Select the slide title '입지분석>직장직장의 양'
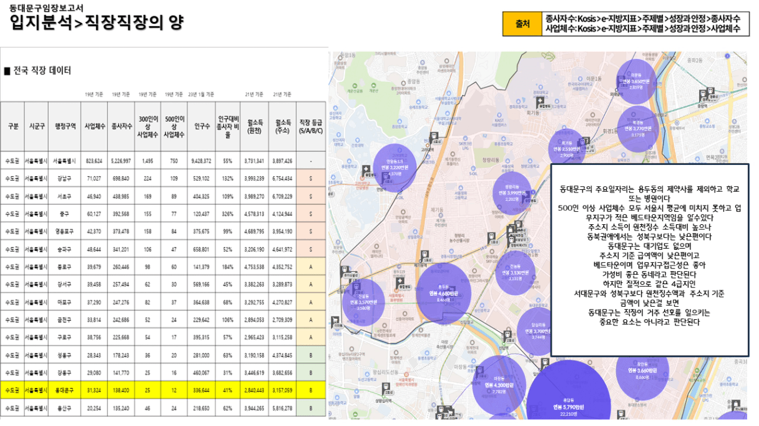Screen dimensions: 759x426 (x=96, y=23)
